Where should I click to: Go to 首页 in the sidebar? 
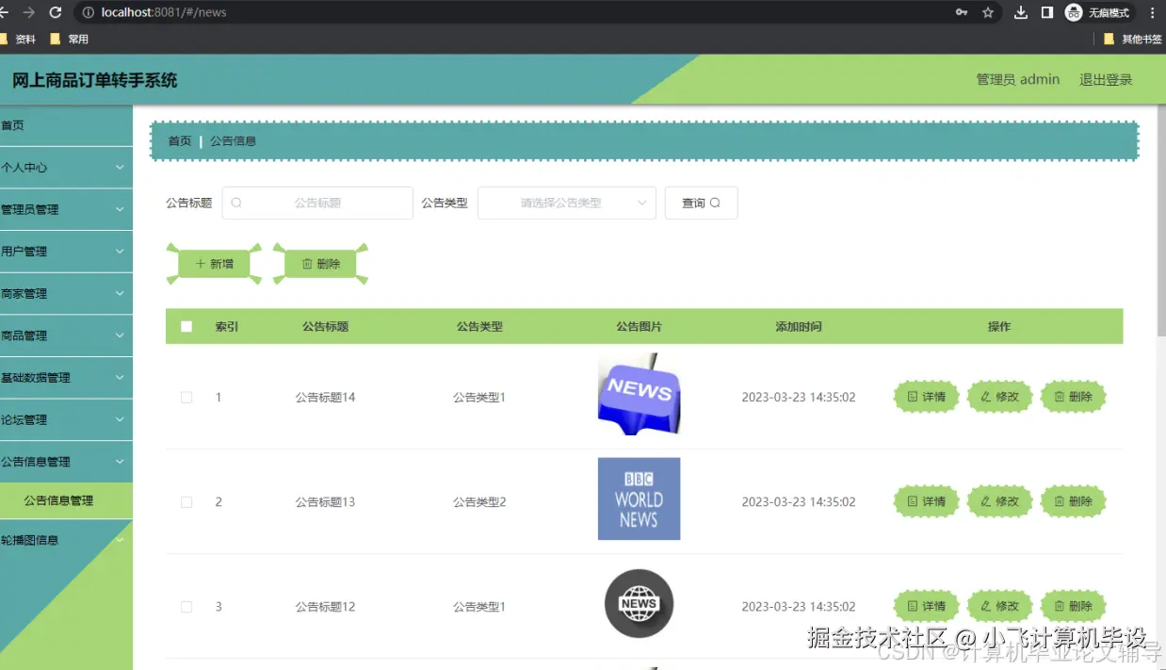coord(66,125)
